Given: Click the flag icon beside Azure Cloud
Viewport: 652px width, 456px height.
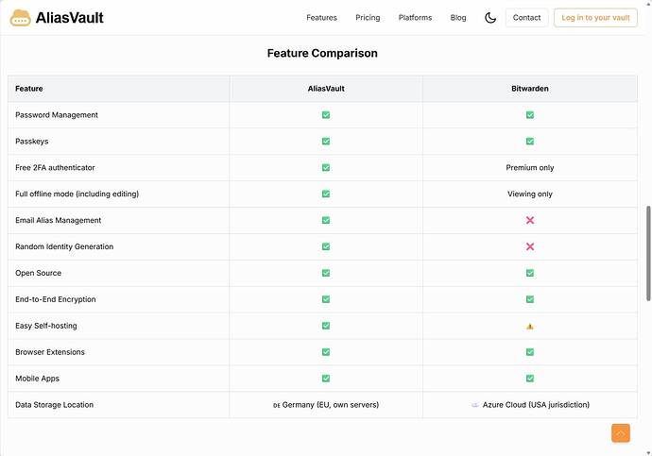Looking at the screenshot, I should pos(475,405).
